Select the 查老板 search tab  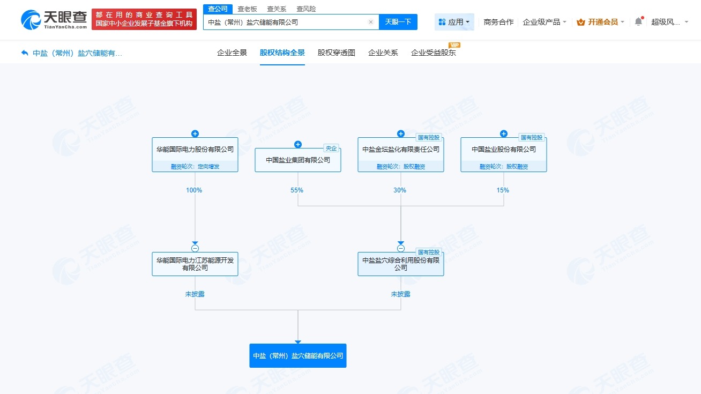point(247,9)
